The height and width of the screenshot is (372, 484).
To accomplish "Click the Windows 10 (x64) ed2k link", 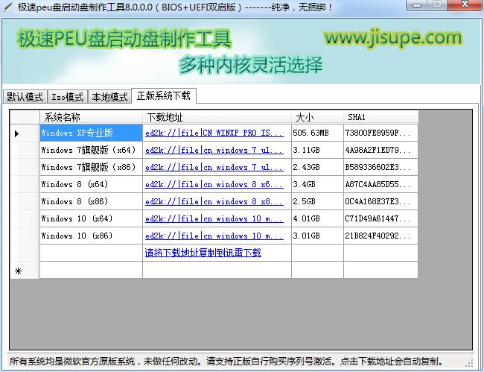I will click(214, 218).
